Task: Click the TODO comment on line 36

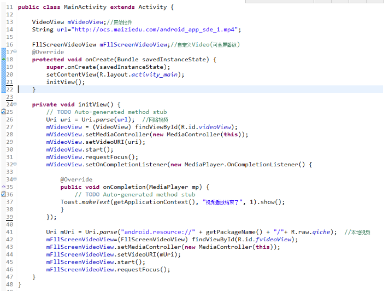Action: (x=135, y=195)
